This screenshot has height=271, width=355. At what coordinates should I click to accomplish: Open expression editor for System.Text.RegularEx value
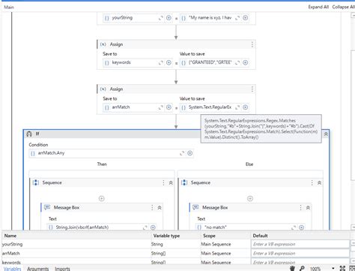click(237, 107)
